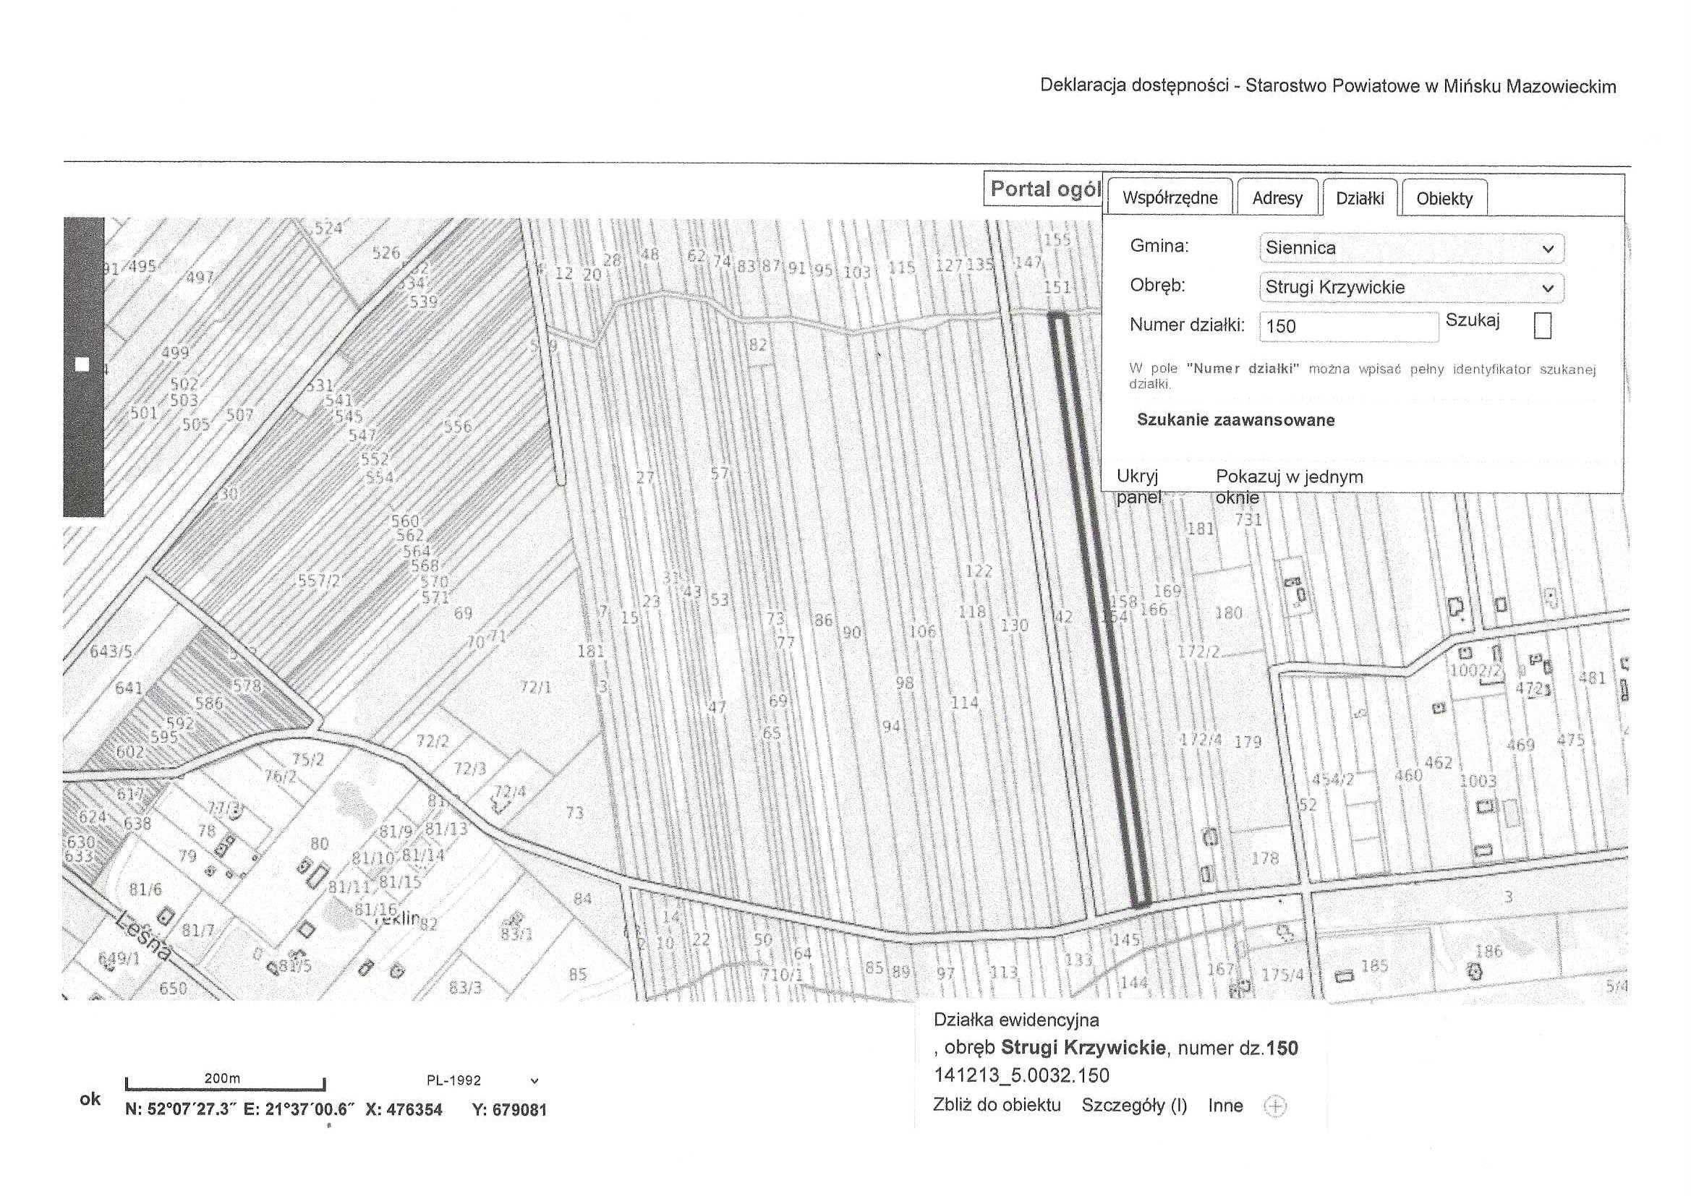Screen dimensions: 1691x1196
Task: Open the PL-1992 coordinate system dropdown
Action: click(482, 1080)
